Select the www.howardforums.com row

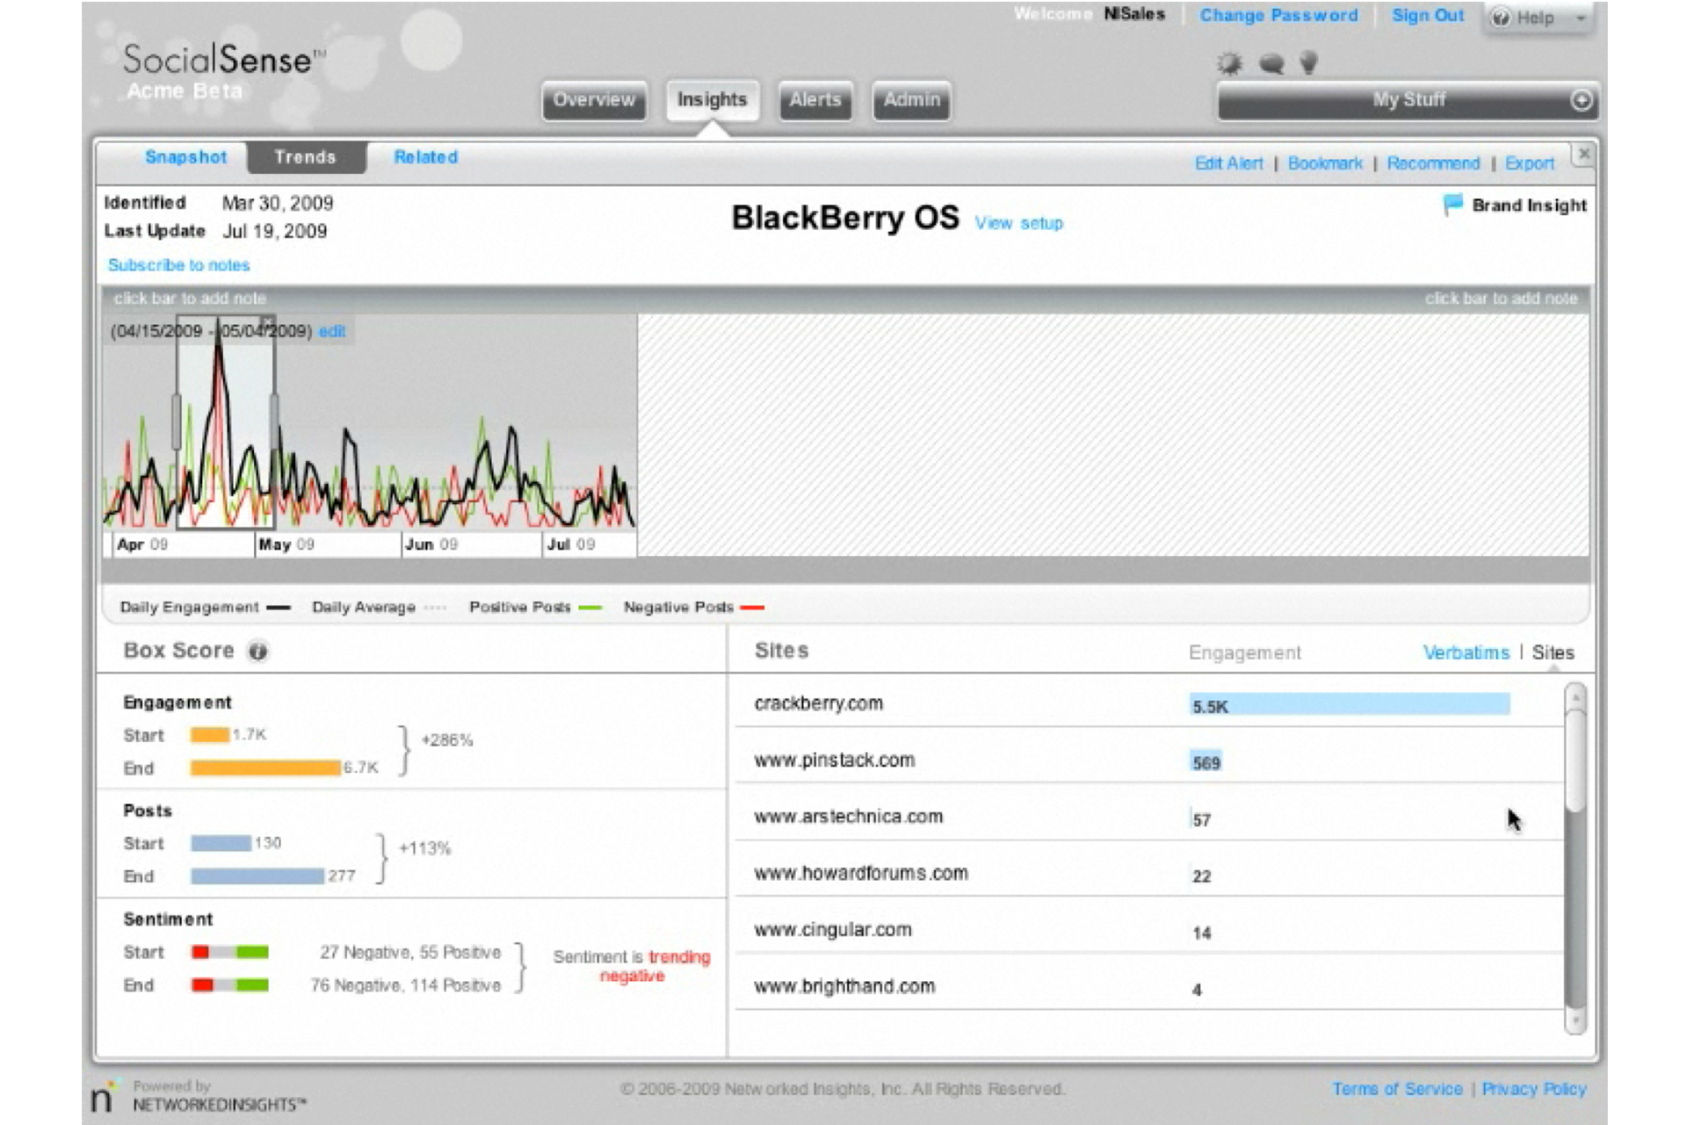[1148, 874]
